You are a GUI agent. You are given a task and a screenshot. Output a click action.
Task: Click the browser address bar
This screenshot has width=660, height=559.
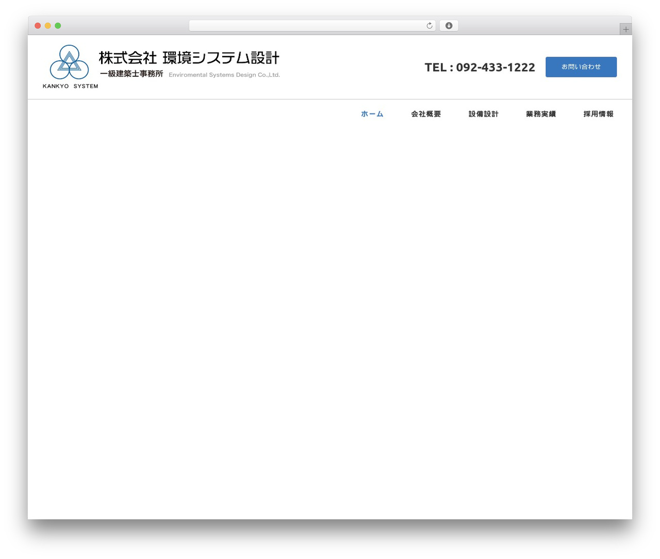click(x=312, y=26)
